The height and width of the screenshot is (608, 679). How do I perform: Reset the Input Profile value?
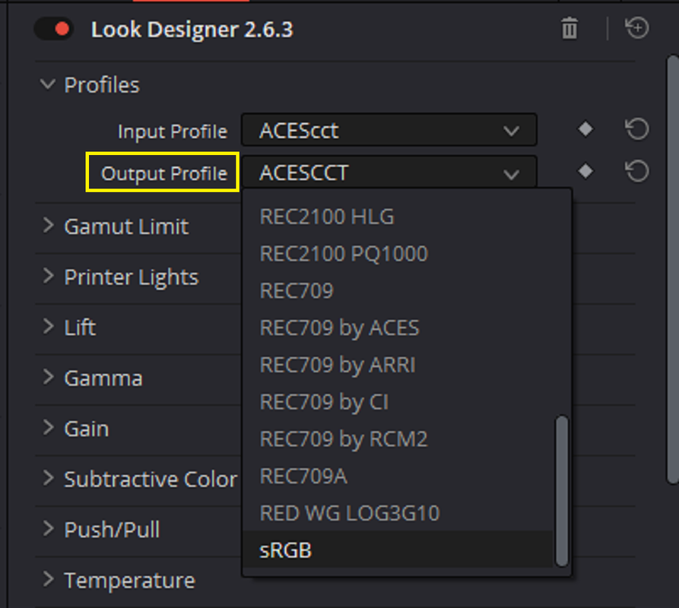pos(637,129)
